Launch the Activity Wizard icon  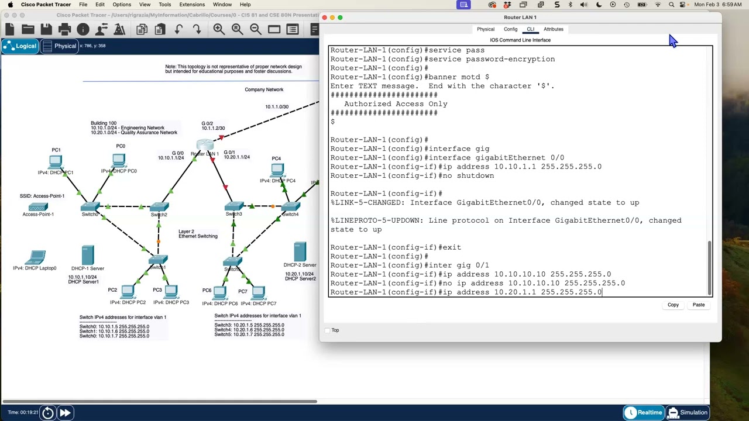[119, 29]
